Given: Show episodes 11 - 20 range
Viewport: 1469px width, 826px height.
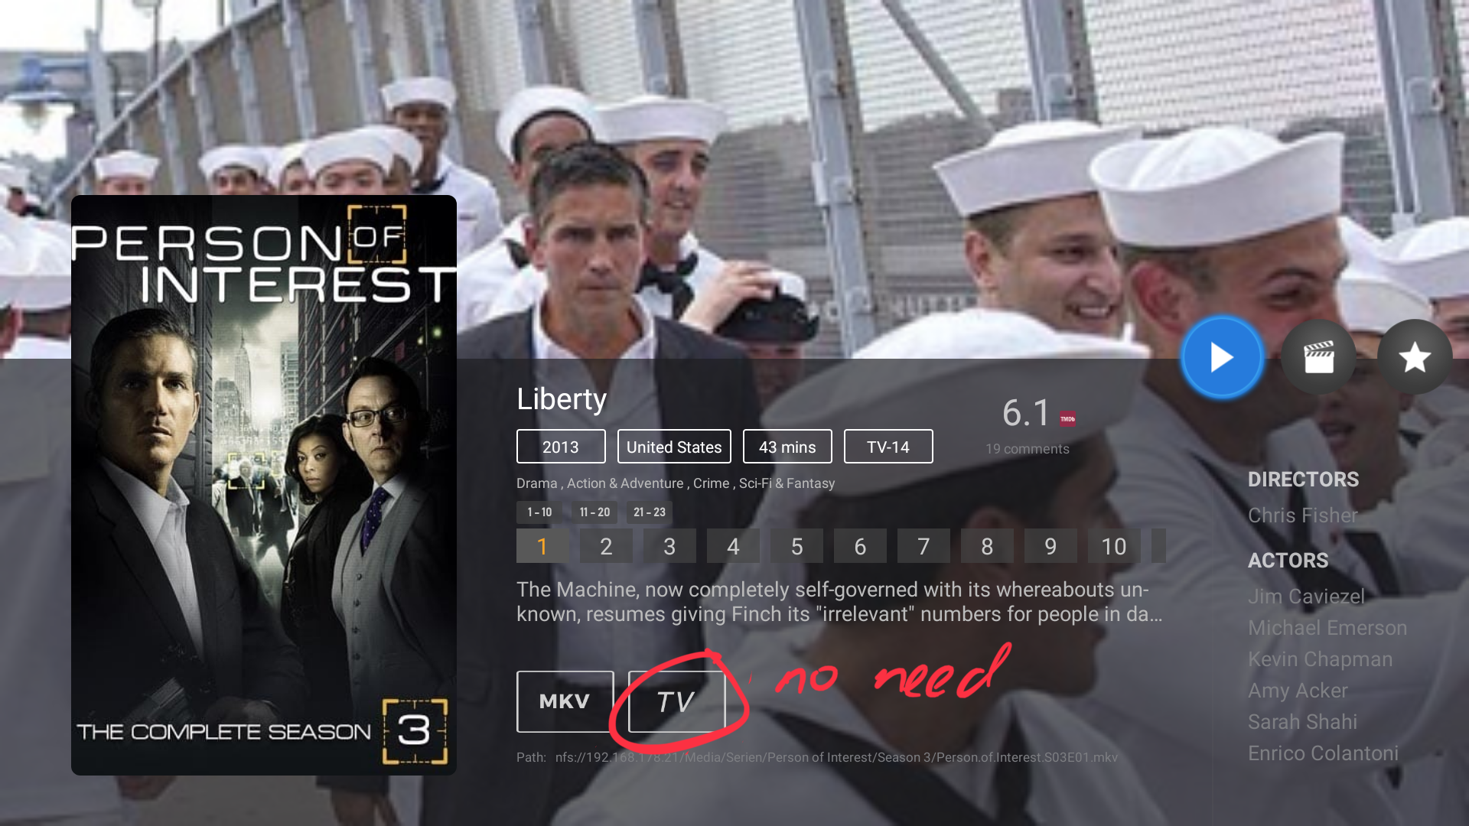Looking at the screenshot, I should click(x=594, y=512).
